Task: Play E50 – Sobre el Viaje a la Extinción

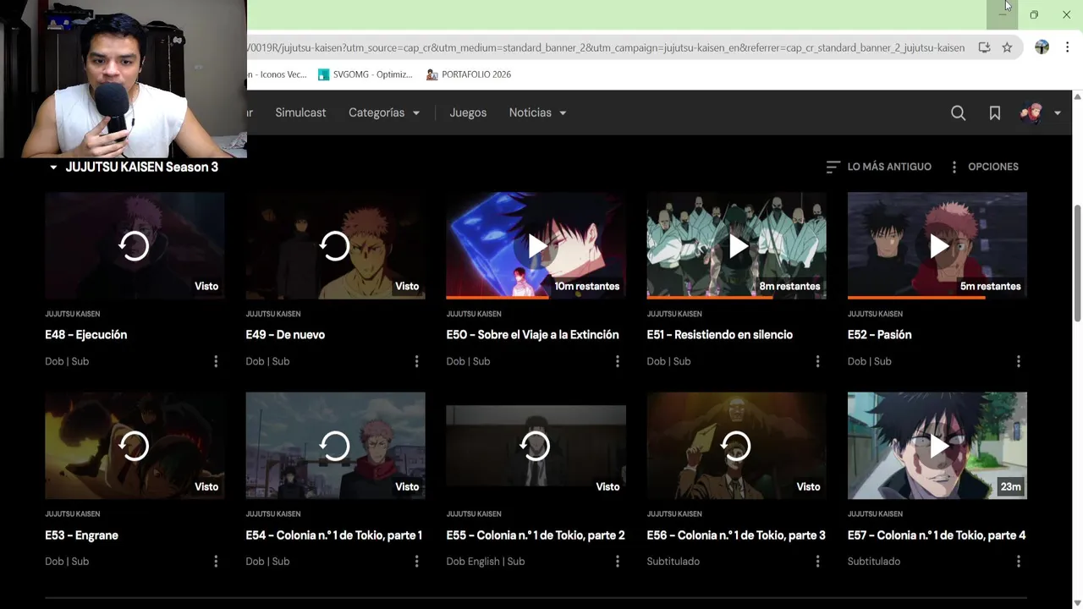Action: pos(536,246)
